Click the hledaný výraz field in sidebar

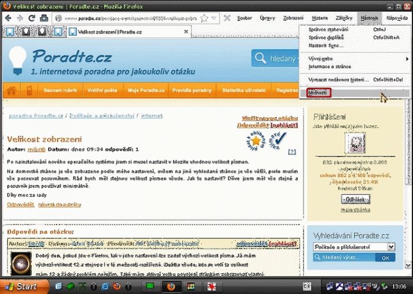(344, 258)
